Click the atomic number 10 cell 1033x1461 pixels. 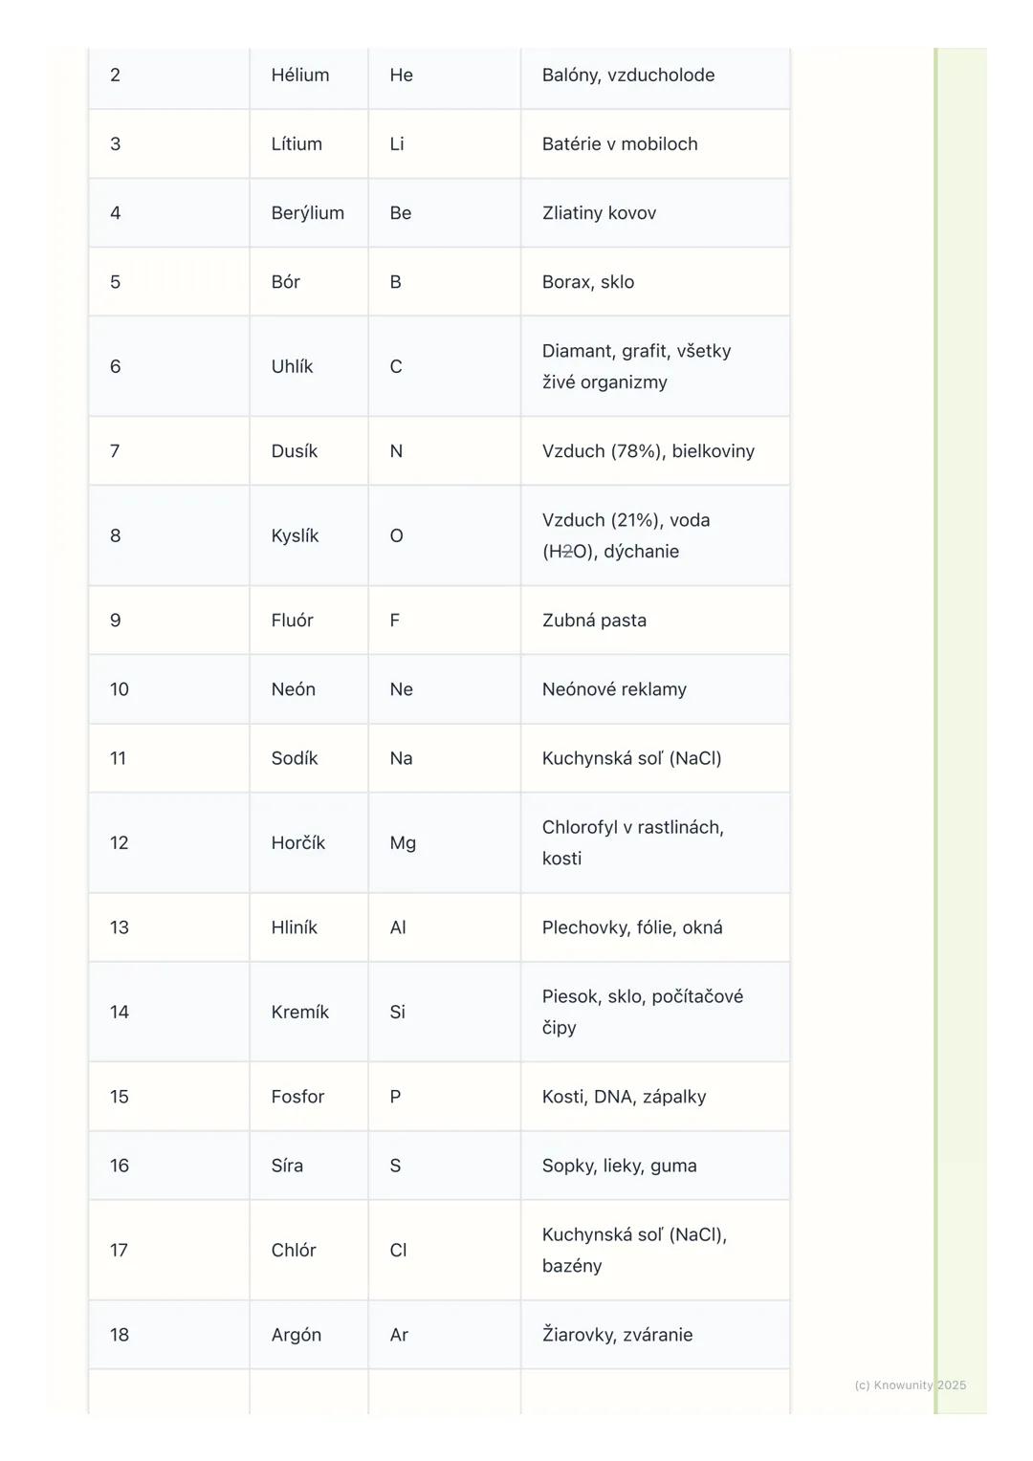120,689
